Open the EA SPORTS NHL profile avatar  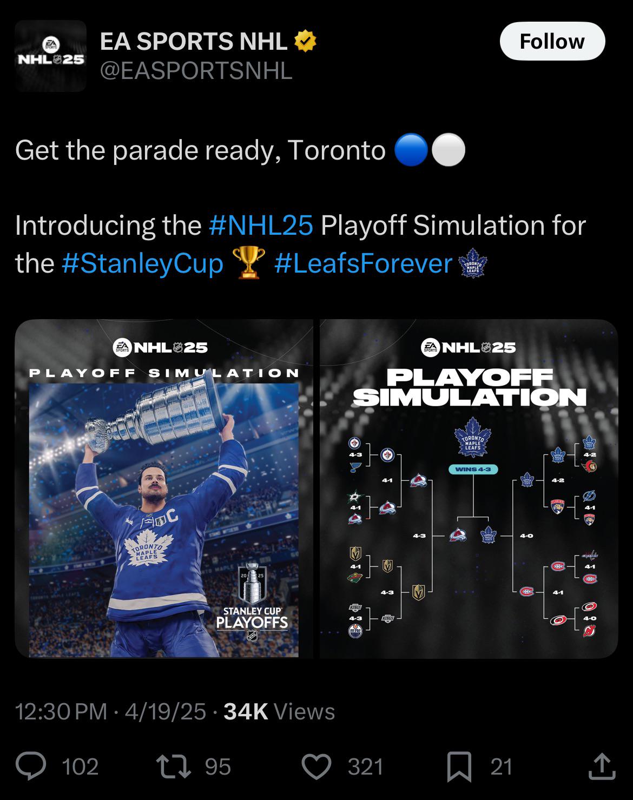pyautogui.click(x=50, y=56)
